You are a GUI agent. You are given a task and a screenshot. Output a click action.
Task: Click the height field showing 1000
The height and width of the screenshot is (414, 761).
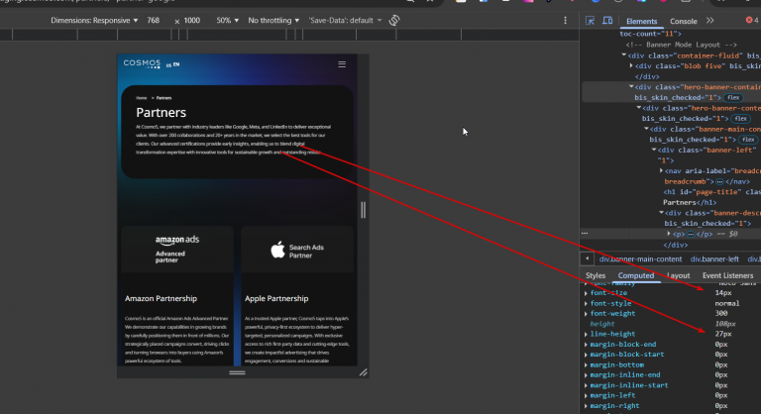coord(191,21)
